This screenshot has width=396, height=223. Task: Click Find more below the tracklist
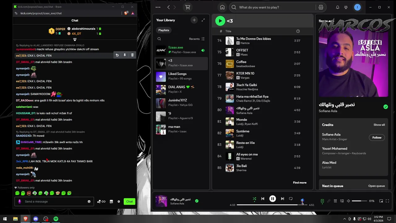tap(300, 183)
